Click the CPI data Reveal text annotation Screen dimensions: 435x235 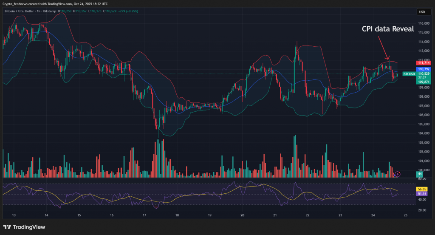click(x=387, y=29)
